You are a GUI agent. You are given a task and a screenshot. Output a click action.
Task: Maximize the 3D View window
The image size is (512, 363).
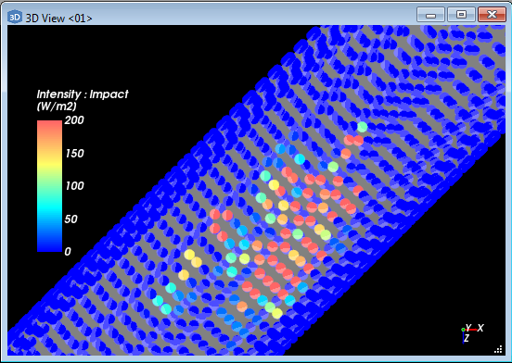point(461,15)
